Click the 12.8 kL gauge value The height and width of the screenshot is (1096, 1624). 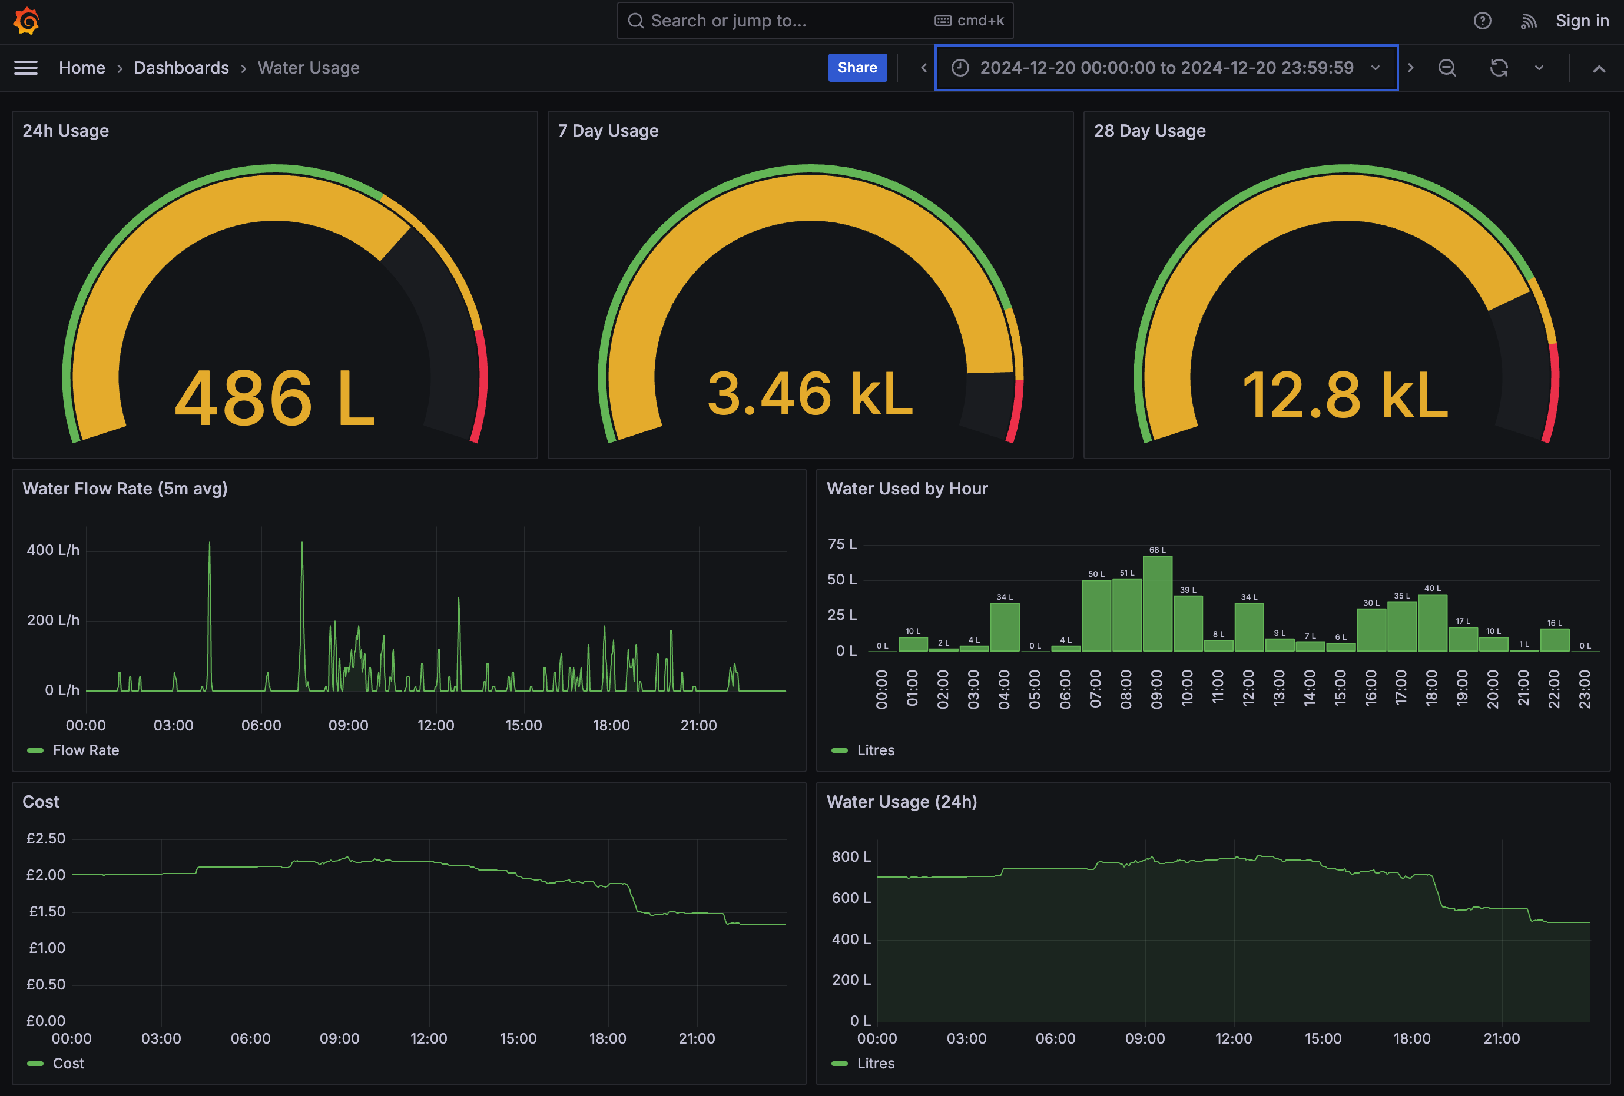(x=1345, y=396)
